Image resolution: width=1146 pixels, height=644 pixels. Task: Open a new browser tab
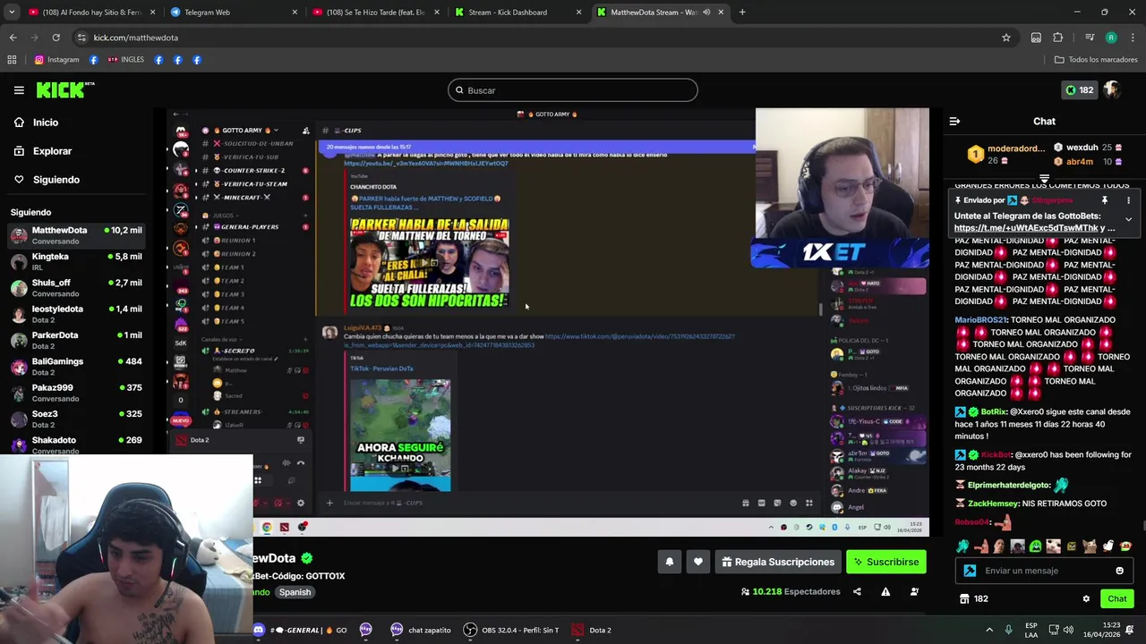click(742, 13)
